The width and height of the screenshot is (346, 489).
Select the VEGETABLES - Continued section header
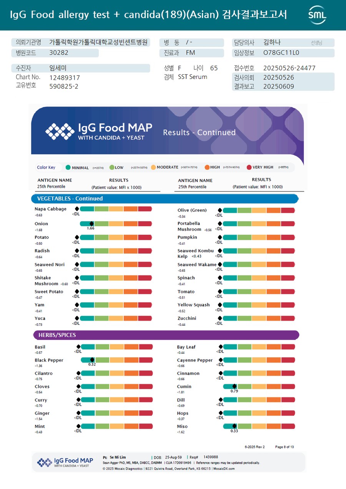coord(70,199)
